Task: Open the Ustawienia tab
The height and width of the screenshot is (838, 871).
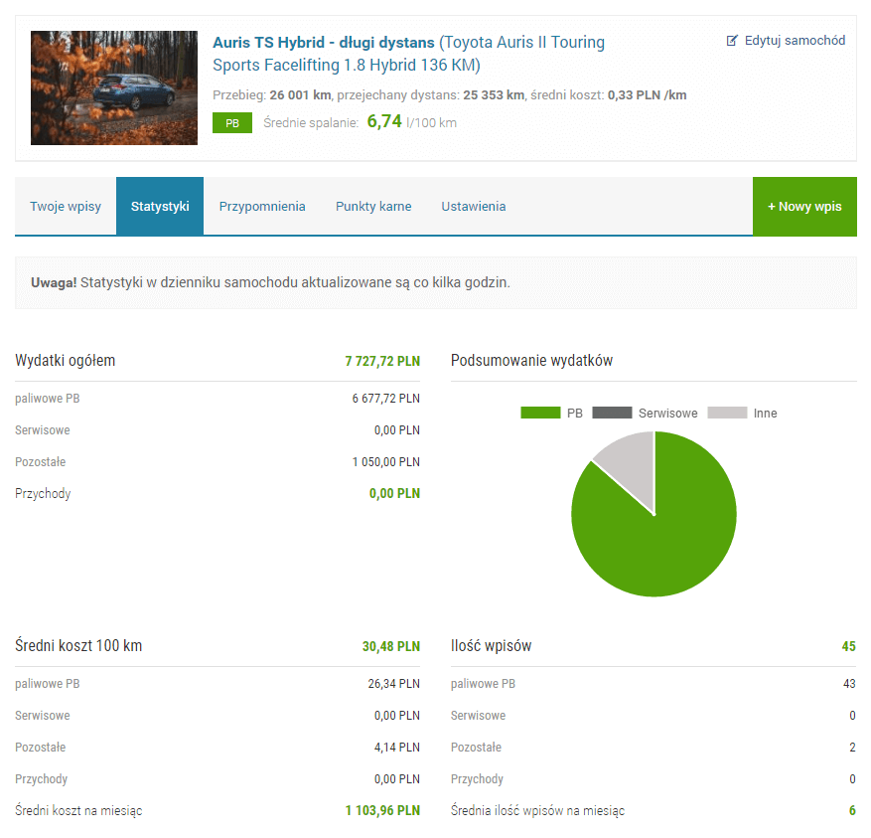Action: (x=474, y=207)
